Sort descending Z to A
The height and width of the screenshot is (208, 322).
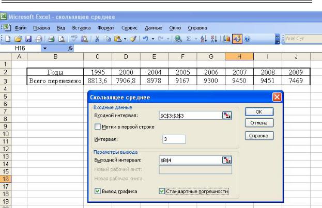click(214, 39)
